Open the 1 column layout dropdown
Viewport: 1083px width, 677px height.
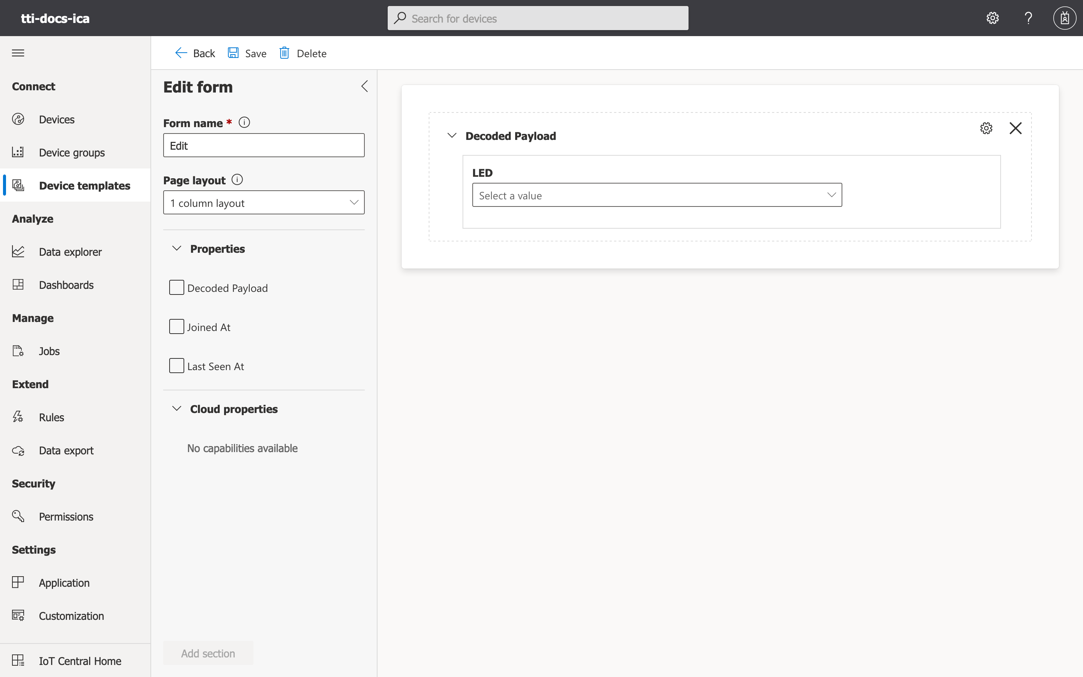[264, 202]
